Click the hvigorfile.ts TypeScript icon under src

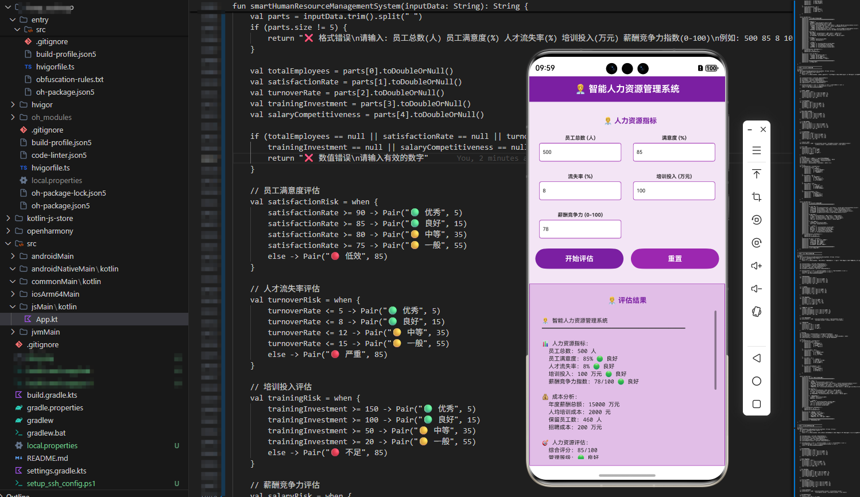coord(28,67)
